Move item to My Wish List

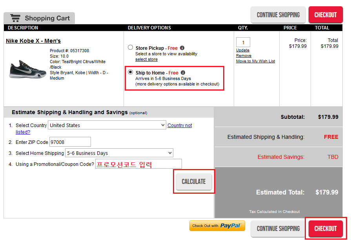coord(255,61)
